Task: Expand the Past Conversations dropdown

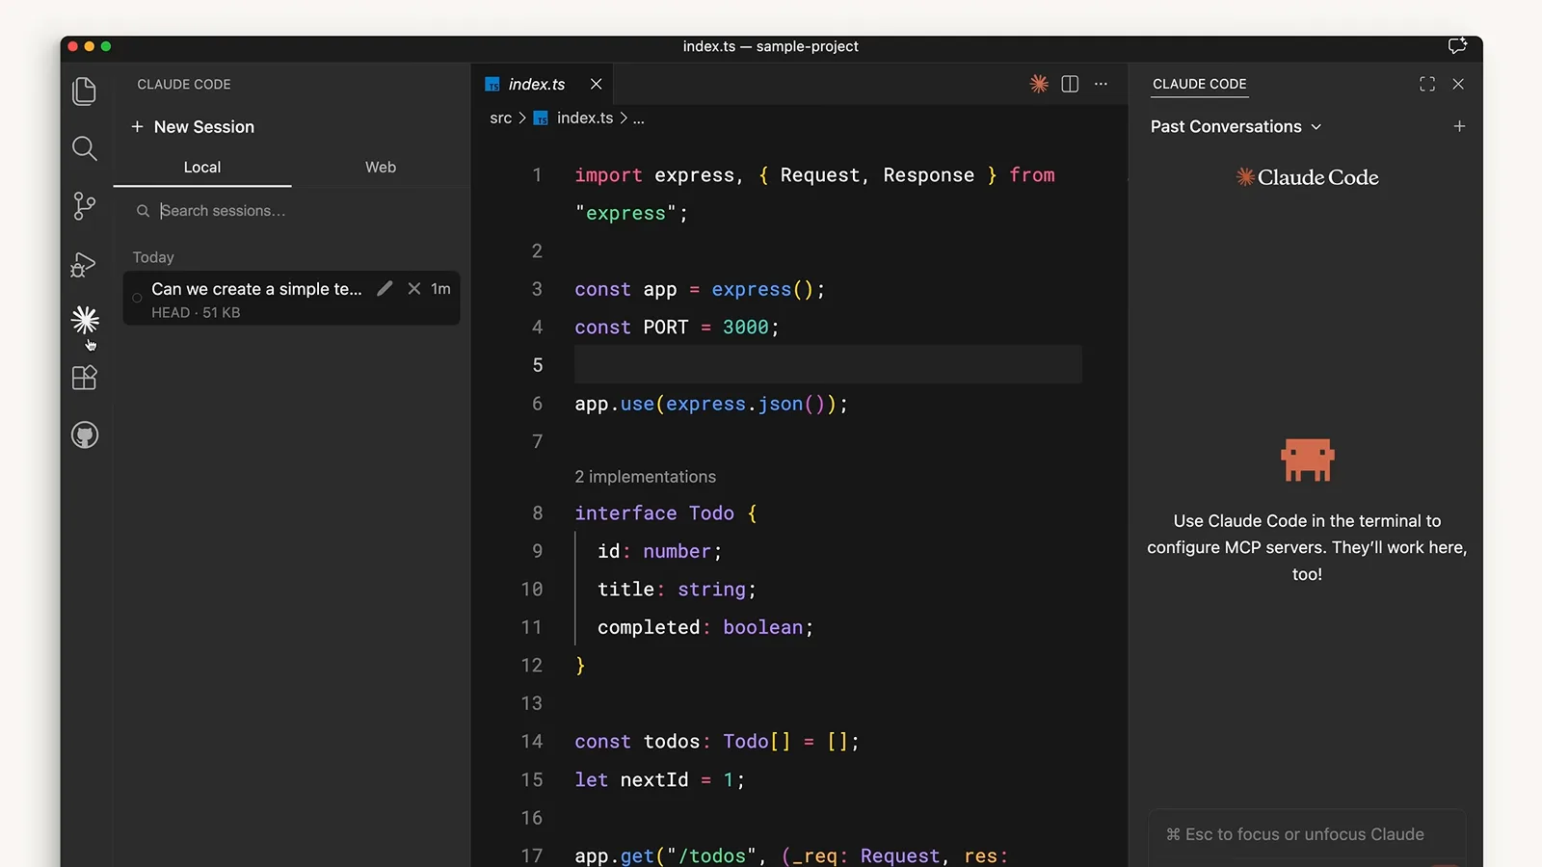Action: [x=1236, y=126]
